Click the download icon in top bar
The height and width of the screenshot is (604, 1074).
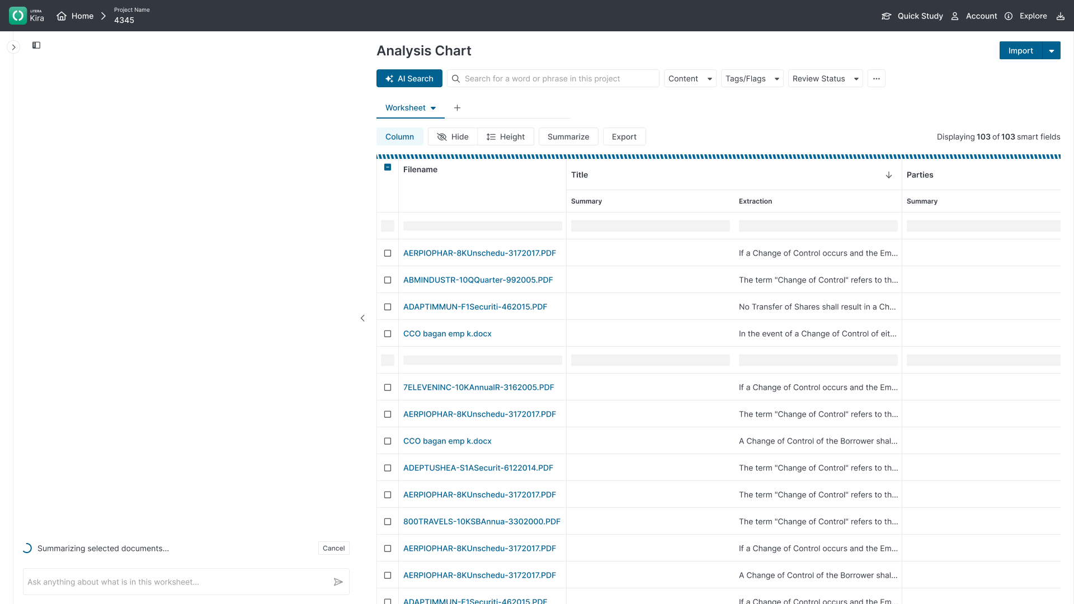click(x=1061, y=16)
